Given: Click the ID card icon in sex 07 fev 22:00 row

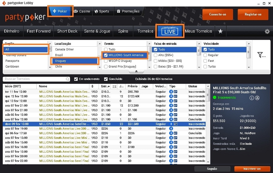Looking at the screenshot, I should (176, 161).
